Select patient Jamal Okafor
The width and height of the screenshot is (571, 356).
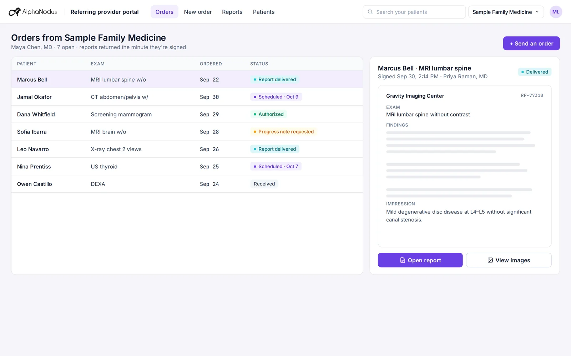[34, 97]
